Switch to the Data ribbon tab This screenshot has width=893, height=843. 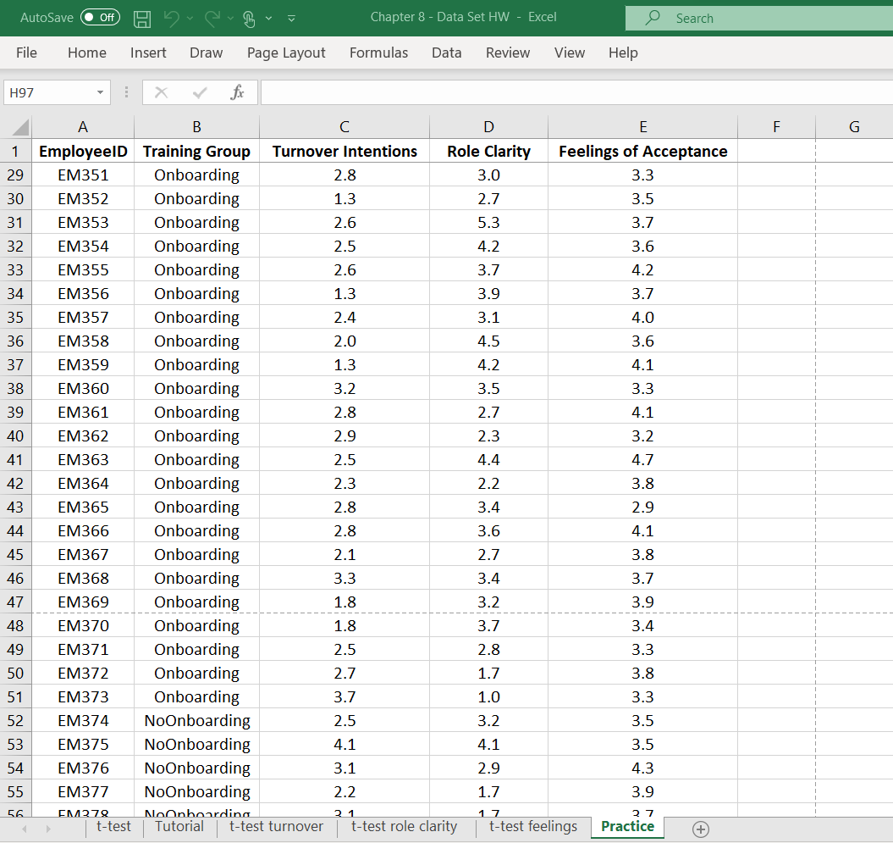click(446, 53)
